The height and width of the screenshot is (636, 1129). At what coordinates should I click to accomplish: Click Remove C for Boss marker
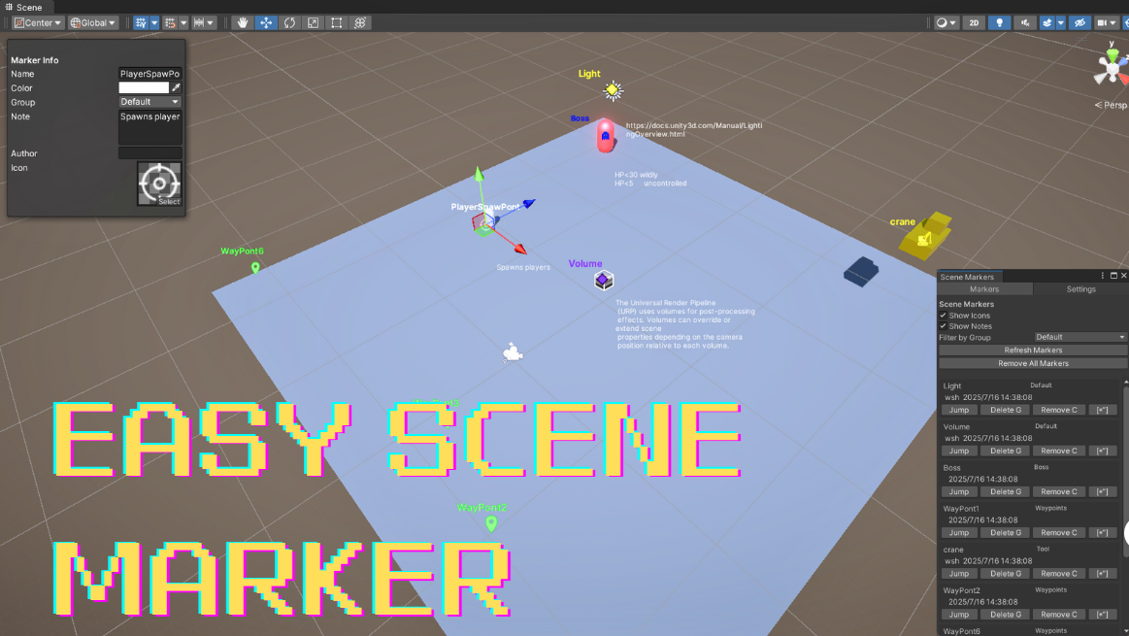pos(1058,492)
